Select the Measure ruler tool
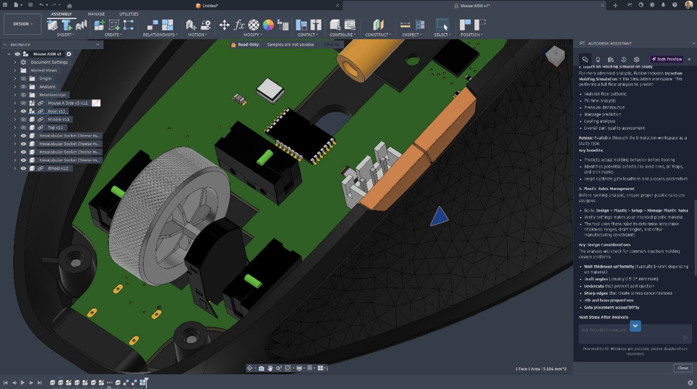This screenshot has height=389, width=697. coord(405,25)
